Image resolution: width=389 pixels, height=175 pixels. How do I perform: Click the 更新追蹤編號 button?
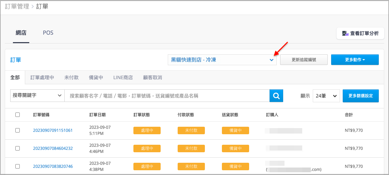click(x=304, y=60)
